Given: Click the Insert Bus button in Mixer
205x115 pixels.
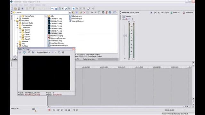Looking at the screenshot, I should [x=188, y=13].
